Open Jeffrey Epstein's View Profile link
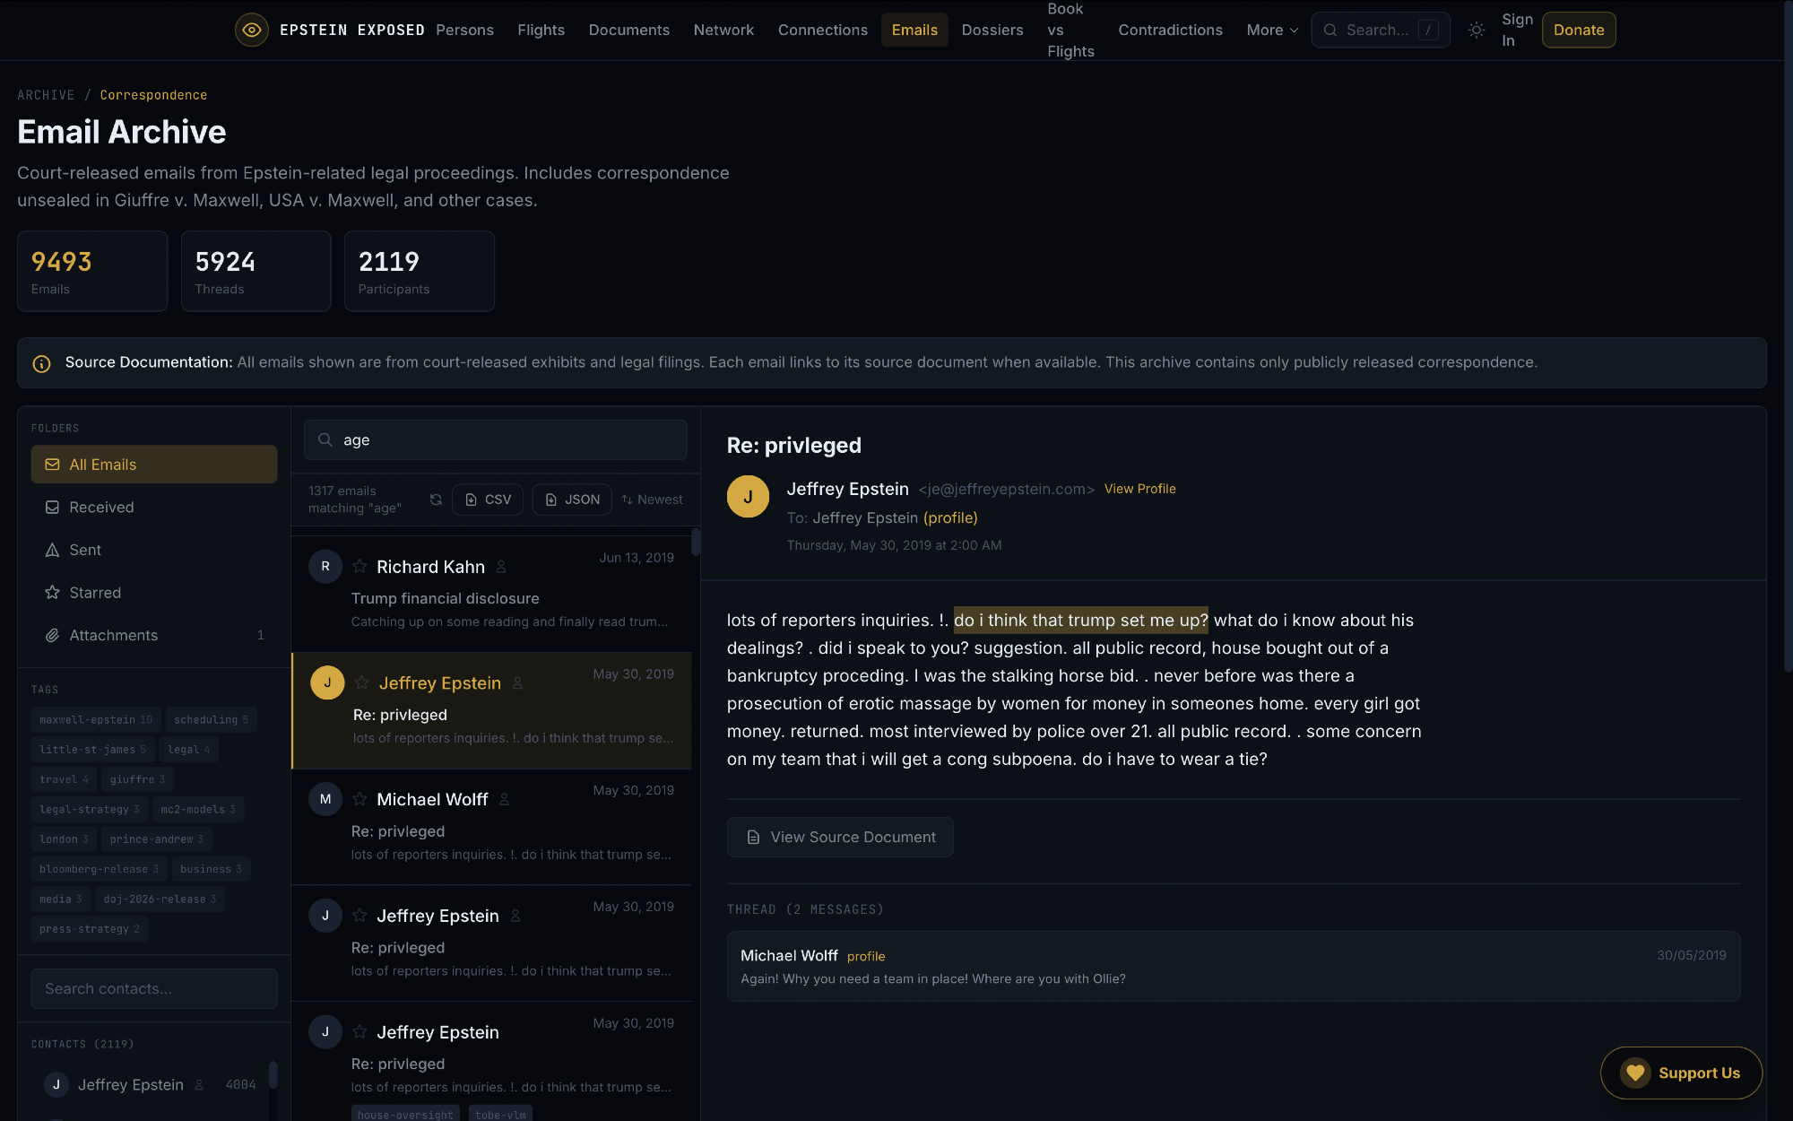This screenshot has height=1121, width=1793. (1139, 489)
